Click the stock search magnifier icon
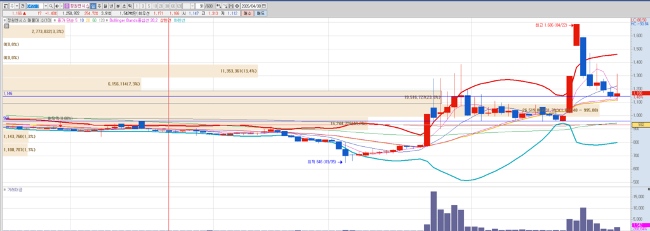The image size is (650, 231). (51, 6)
